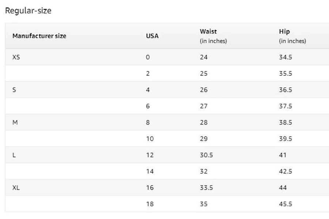Screen dimensions: 329x219
Task: Click hip value 42.5
Action: pyautogui.click(x=285, y=172)
